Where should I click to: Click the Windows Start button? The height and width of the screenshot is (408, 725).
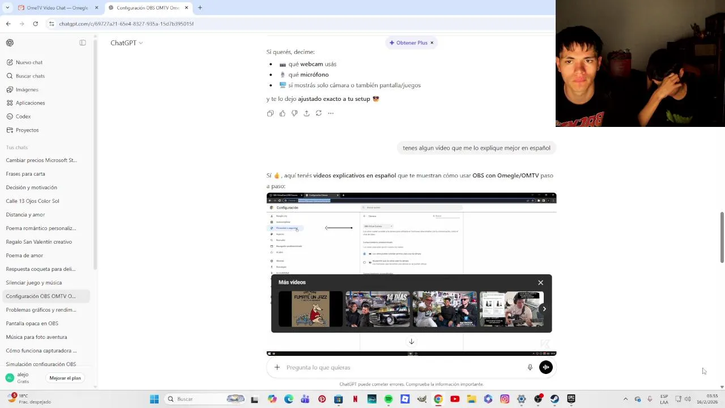point(154,399)
